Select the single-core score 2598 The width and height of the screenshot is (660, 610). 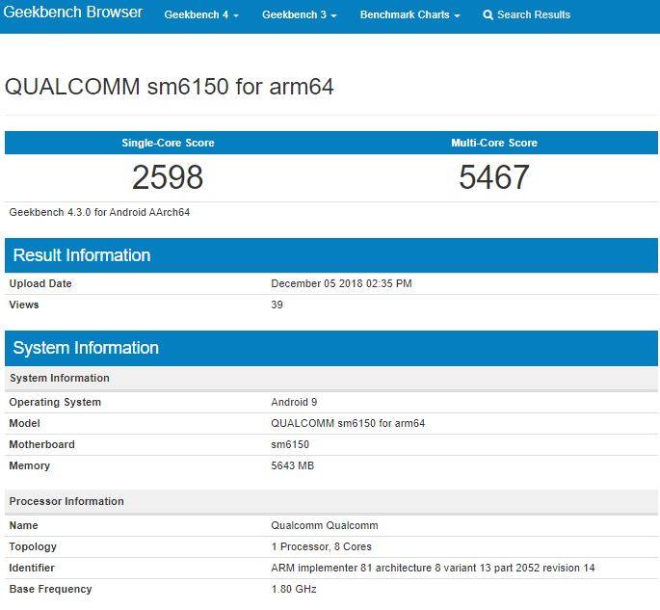pos(168,177)
